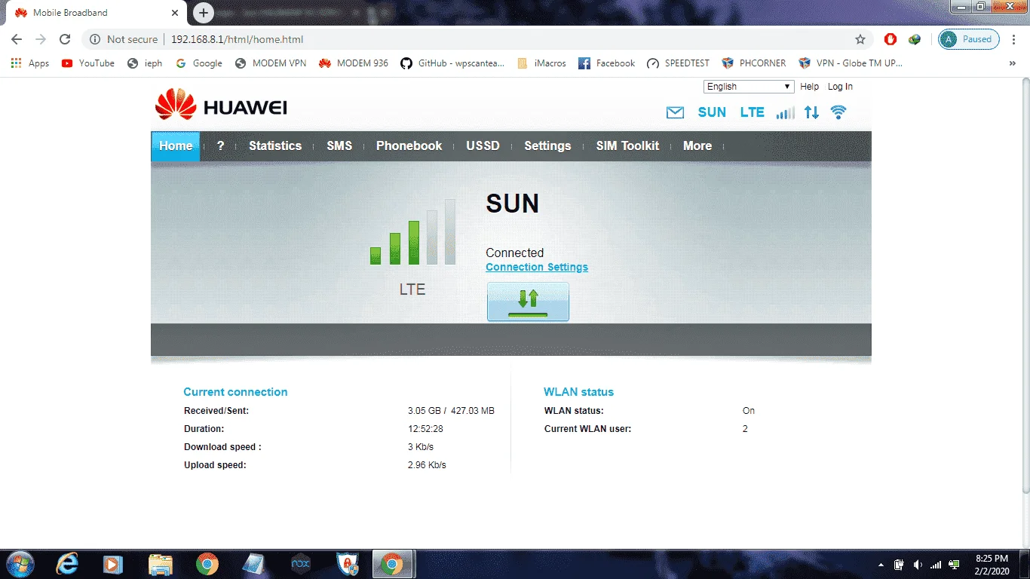
Task: Open a new browser tab
Action: click(203, 13)
